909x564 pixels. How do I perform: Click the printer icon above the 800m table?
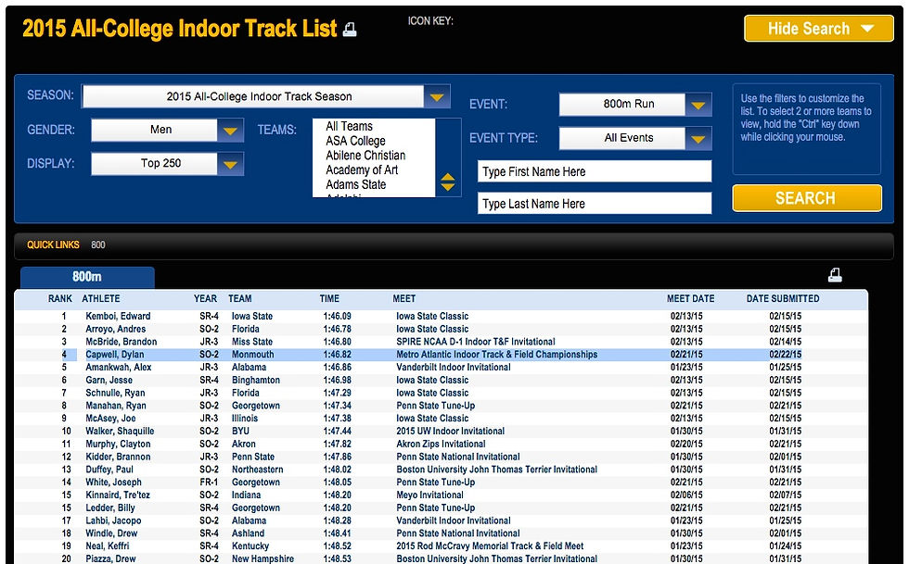click(x=835, y=275)
